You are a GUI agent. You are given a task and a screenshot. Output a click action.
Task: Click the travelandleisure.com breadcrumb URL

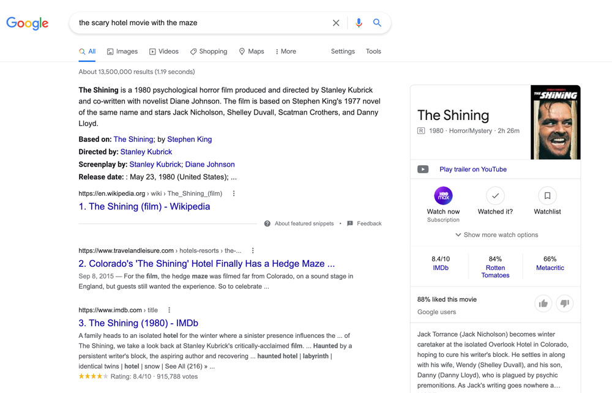[160, 250]
